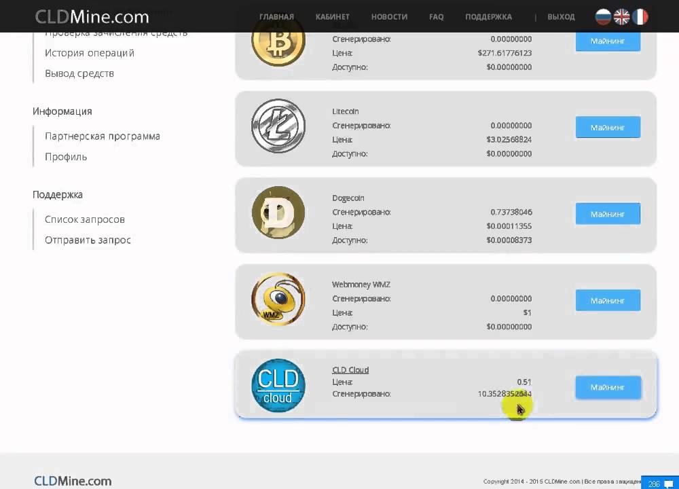Click Майнинг button in Bitcoin row
The height and width of the screenshot is (489, 679).
(x=608, y=41)
